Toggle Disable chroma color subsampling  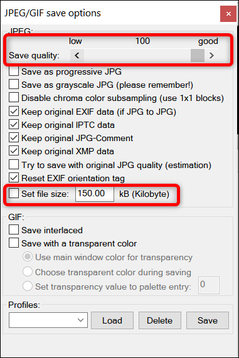click(x=14, y=98)
